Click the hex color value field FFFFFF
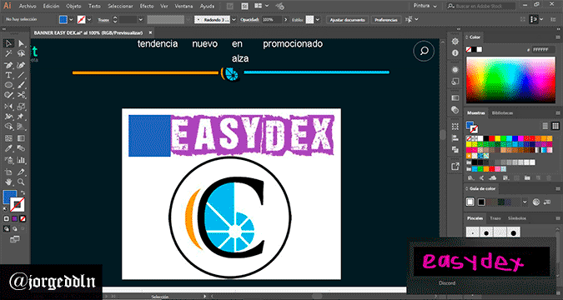563x300 pixels. [543, 49]
